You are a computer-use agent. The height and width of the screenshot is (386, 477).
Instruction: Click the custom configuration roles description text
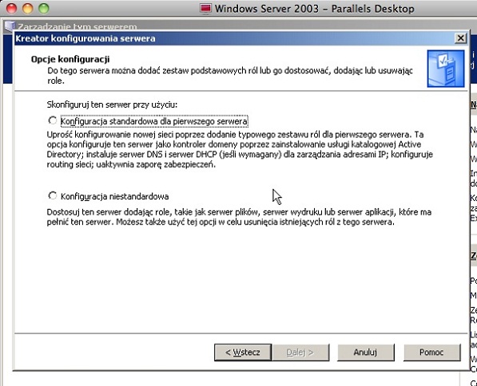pyautogui.click(x=239, y=217)
